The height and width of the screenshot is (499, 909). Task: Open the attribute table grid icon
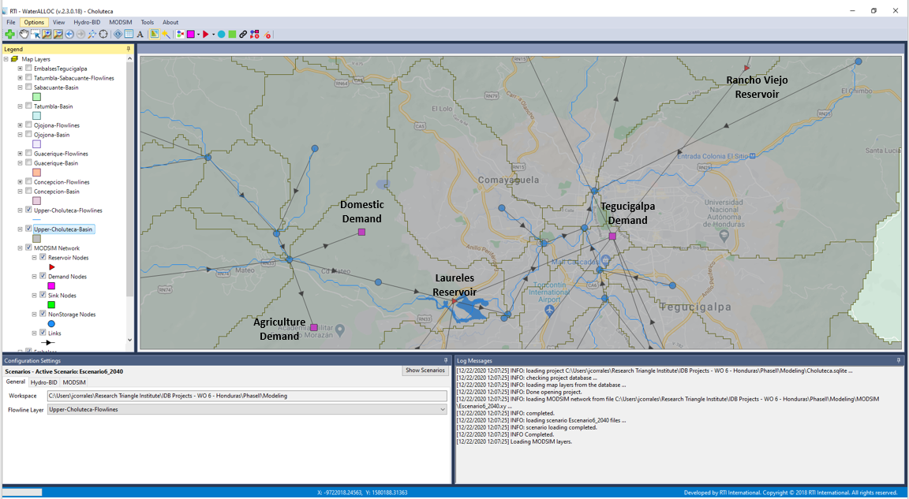click(129, 34)
